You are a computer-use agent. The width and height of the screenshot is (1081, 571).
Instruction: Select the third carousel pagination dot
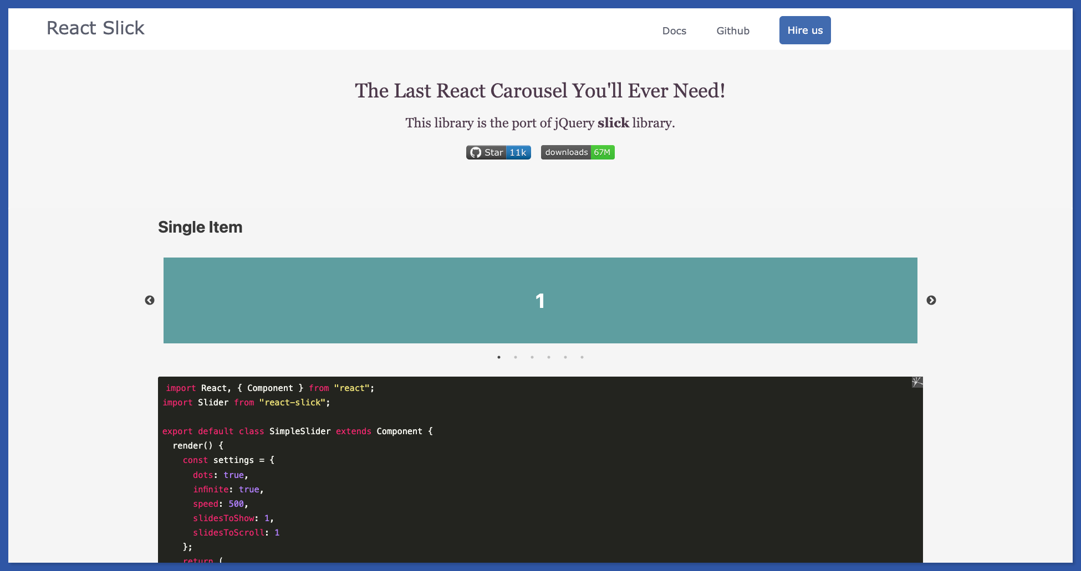tap(532, 357)
